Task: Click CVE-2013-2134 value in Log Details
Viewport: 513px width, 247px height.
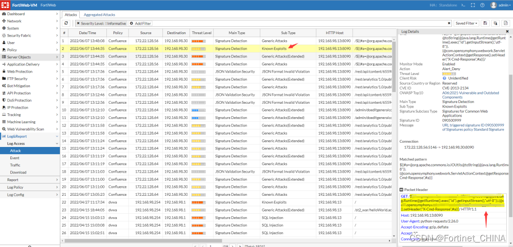Action: pos(455,88)
